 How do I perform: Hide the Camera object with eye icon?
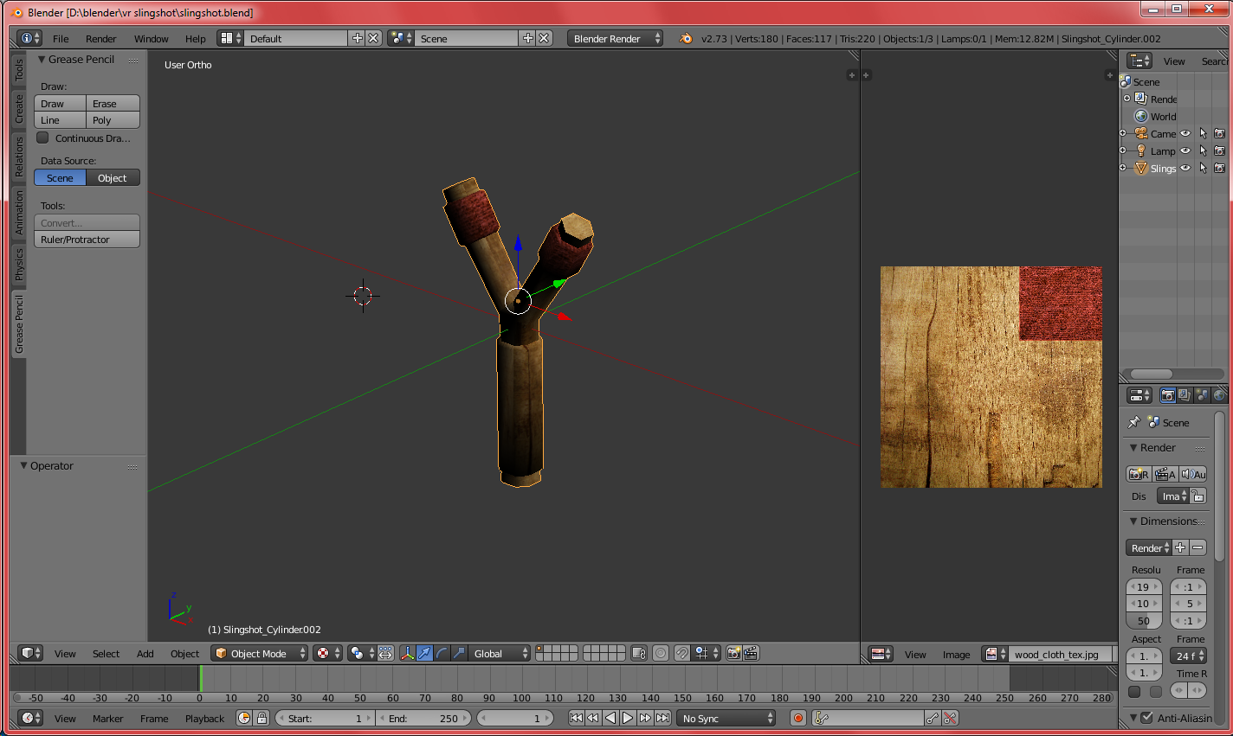coord(1185,134)
